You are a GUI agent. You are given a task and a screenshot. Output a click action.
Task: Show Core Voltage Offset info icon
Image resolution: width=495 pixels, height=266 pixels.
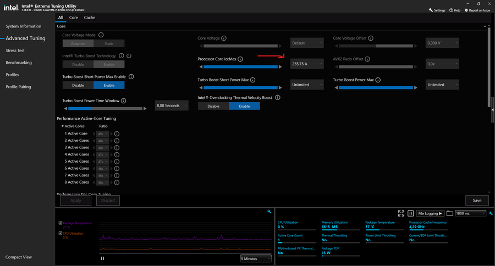(371, 38)
